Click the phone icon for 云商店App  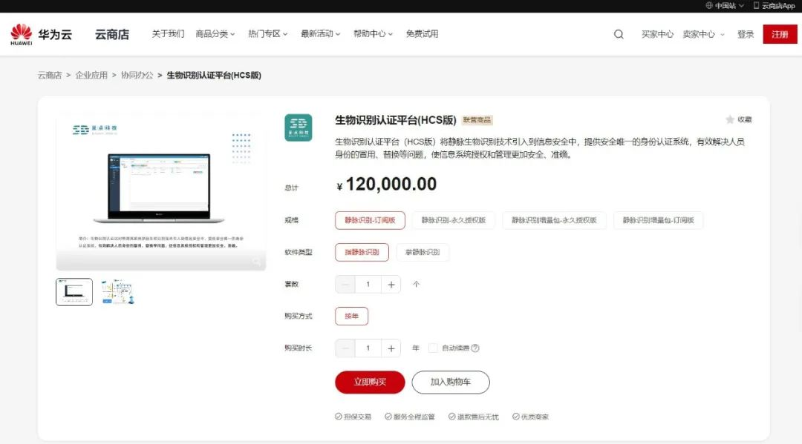[x=756, y=6]
